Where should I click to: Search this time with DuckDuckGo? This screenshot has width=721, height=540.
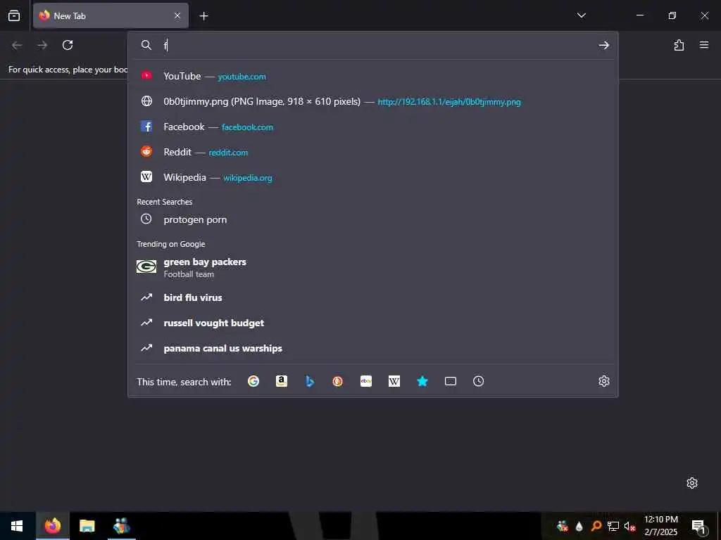coord(337,381)
